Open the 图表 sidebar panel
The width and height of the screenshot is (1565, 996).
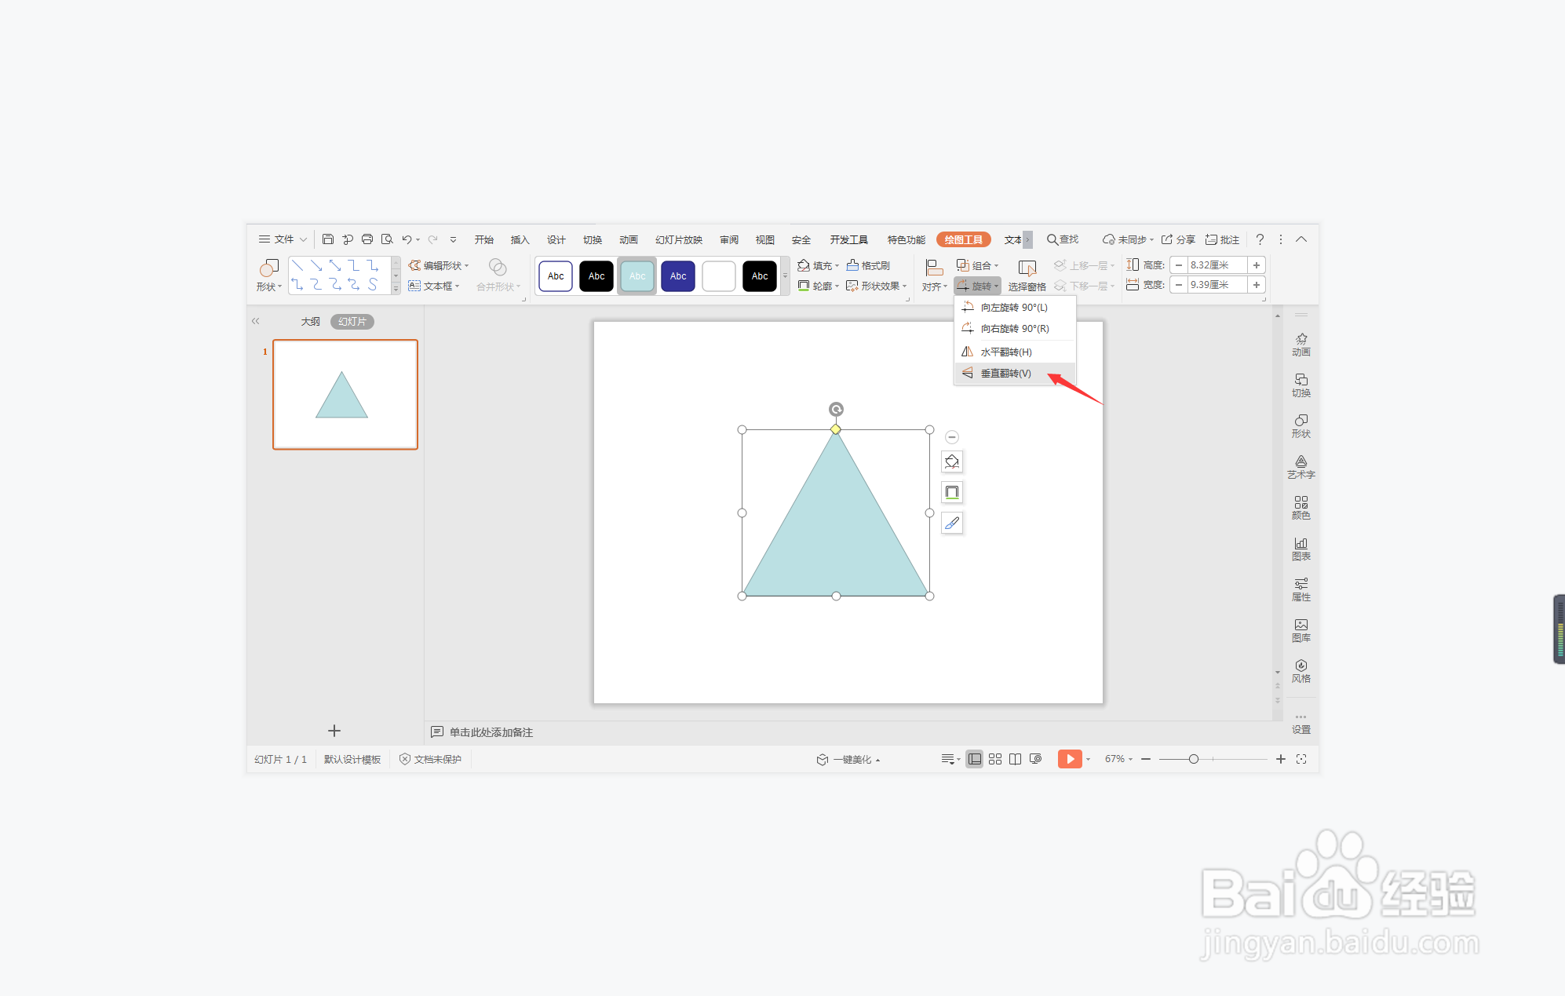1301,549
